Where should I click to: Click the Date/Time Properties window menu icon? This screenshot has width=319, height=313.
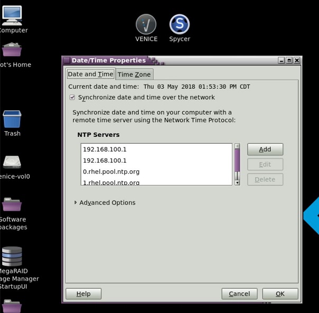coord(67,60)
